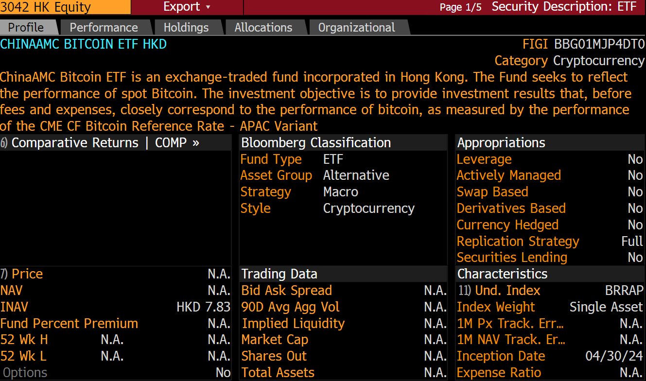Click the INAV HKD 7.83 value
646x381 pixels.
(203, 307)
